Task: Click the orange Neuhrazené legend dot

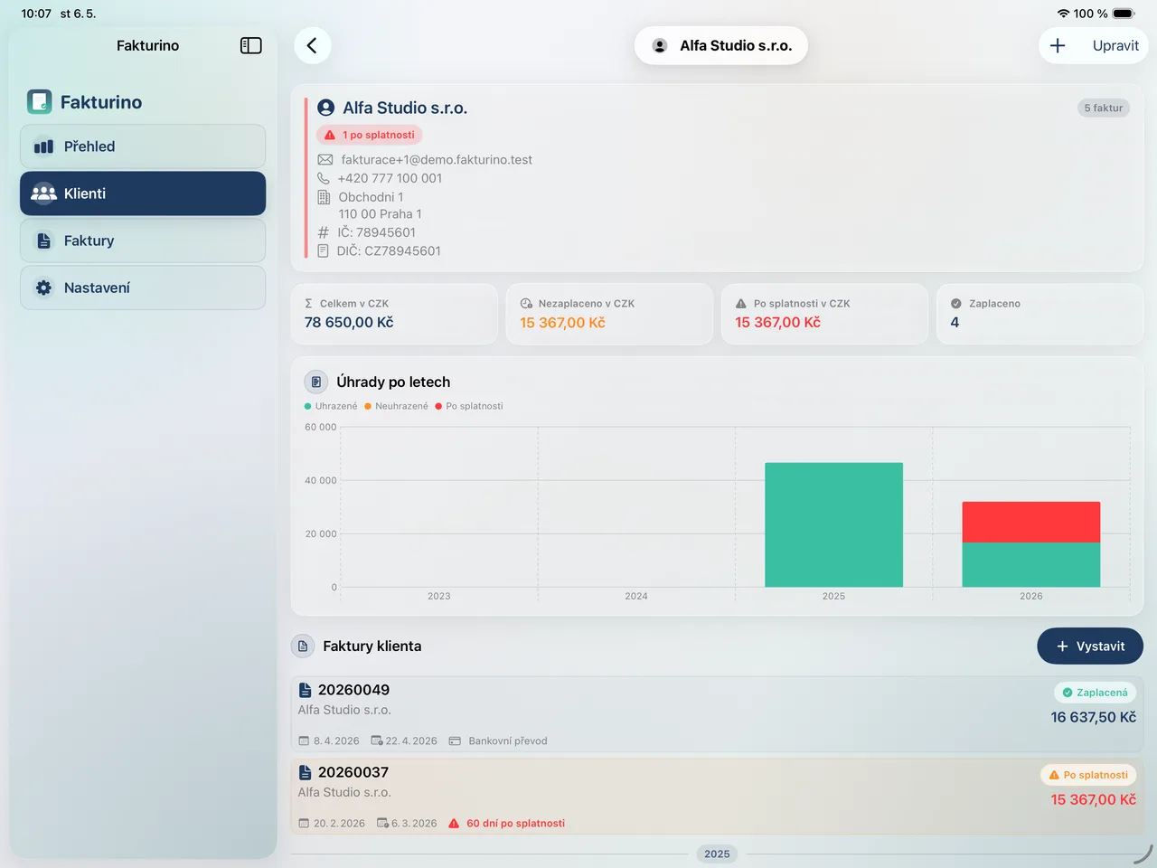Action: coord(368,406)
